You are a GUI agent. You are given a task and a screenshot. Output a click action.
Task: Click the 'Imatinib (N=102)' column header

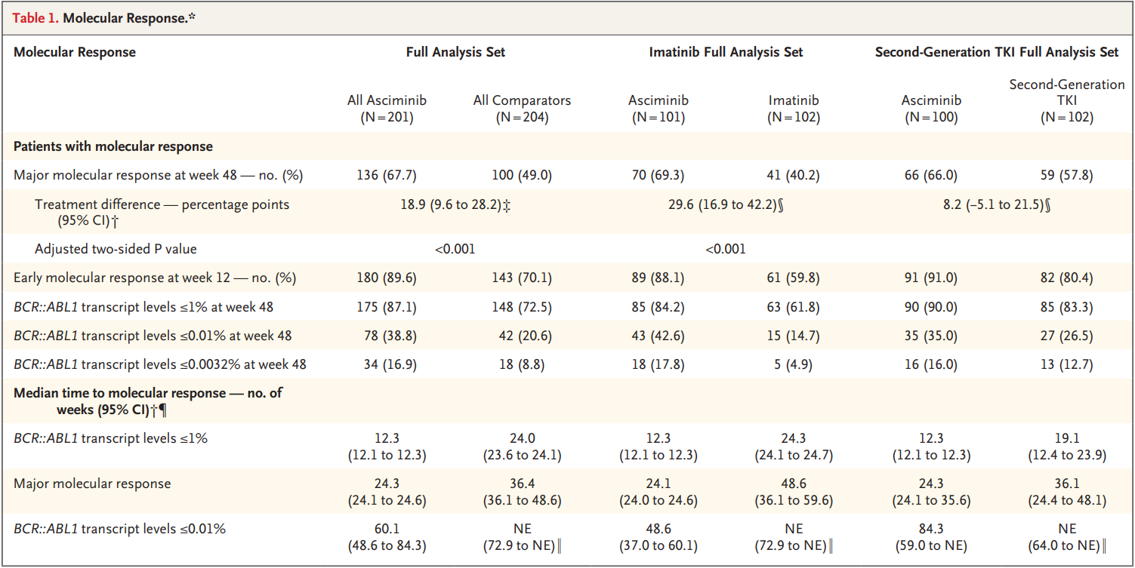[794, 109]
